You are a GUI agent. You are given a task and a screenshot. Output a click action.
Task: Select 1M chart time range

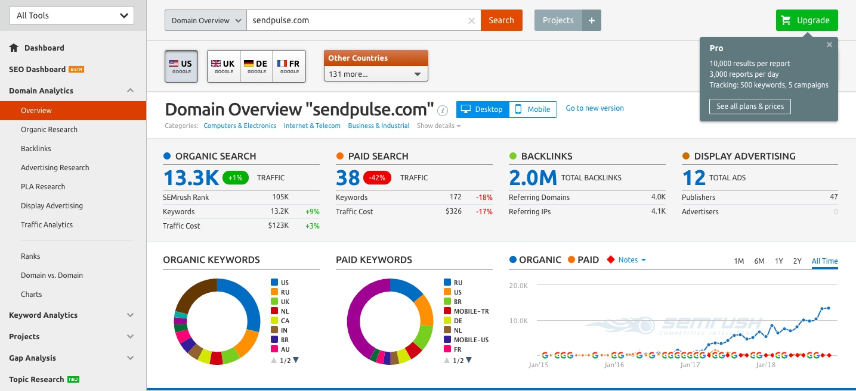point(738,261)
